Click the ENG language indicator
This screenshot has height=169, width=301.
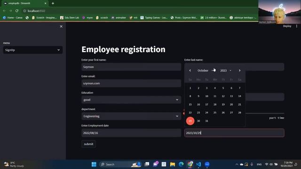(259, 164)
